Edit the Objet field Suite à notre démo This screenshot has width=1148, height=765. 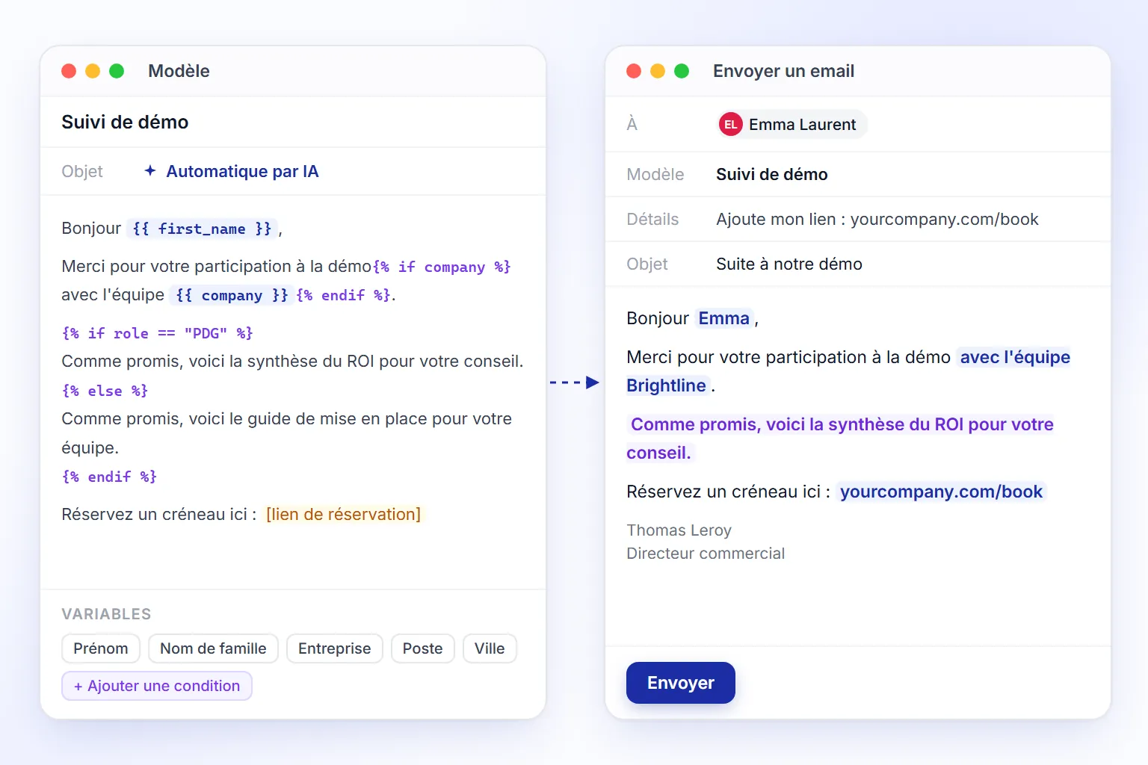pos(789,264)
